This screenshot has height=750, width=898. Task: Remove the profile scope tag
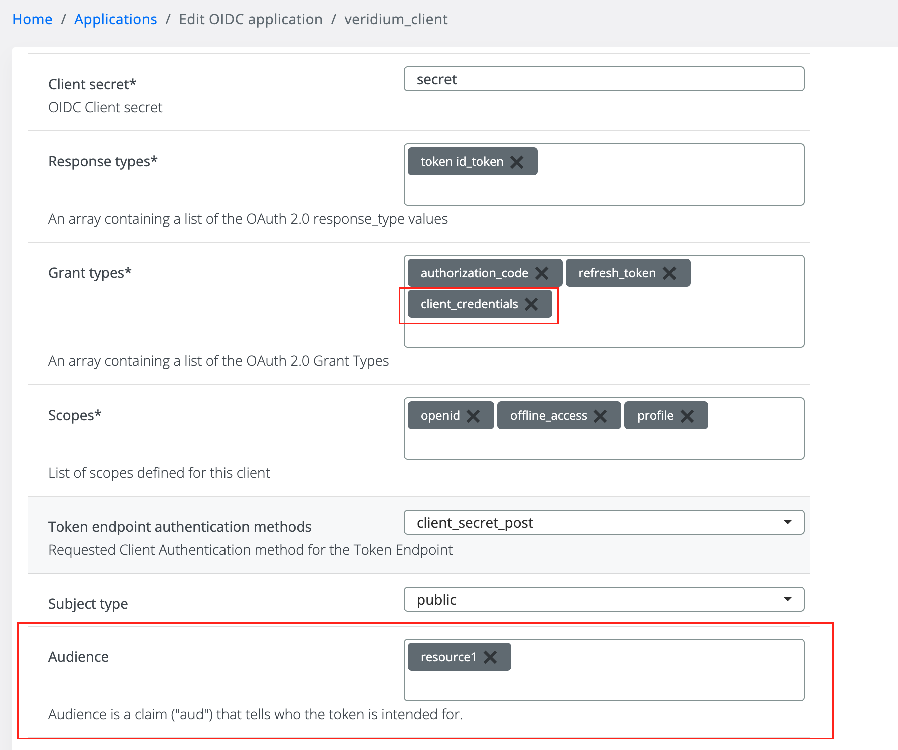pos(687,416)
